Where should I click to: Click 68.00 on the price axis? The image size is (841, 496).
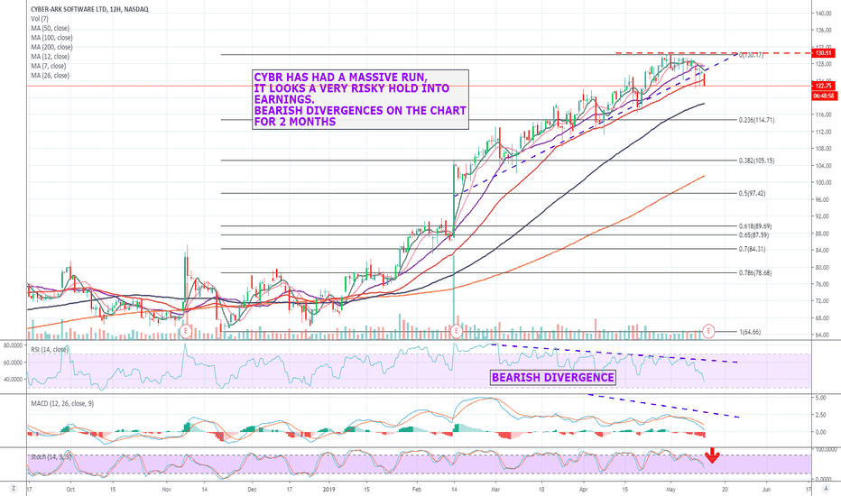(823, 318)
